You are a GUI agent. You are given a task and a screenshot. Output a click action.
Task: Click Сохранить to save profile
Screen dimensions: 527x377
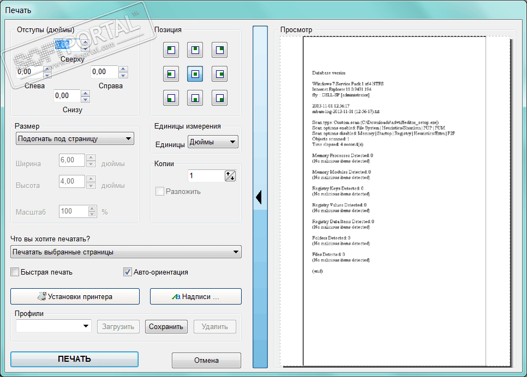tap(166, 327)
